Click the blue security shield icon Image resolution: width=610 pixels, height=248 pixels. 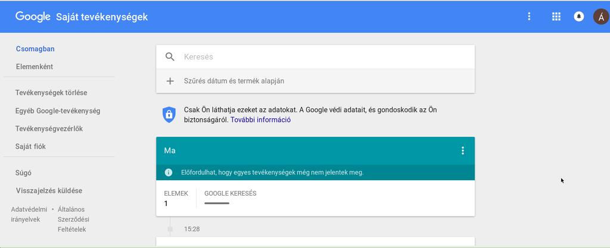coord(169,115)
